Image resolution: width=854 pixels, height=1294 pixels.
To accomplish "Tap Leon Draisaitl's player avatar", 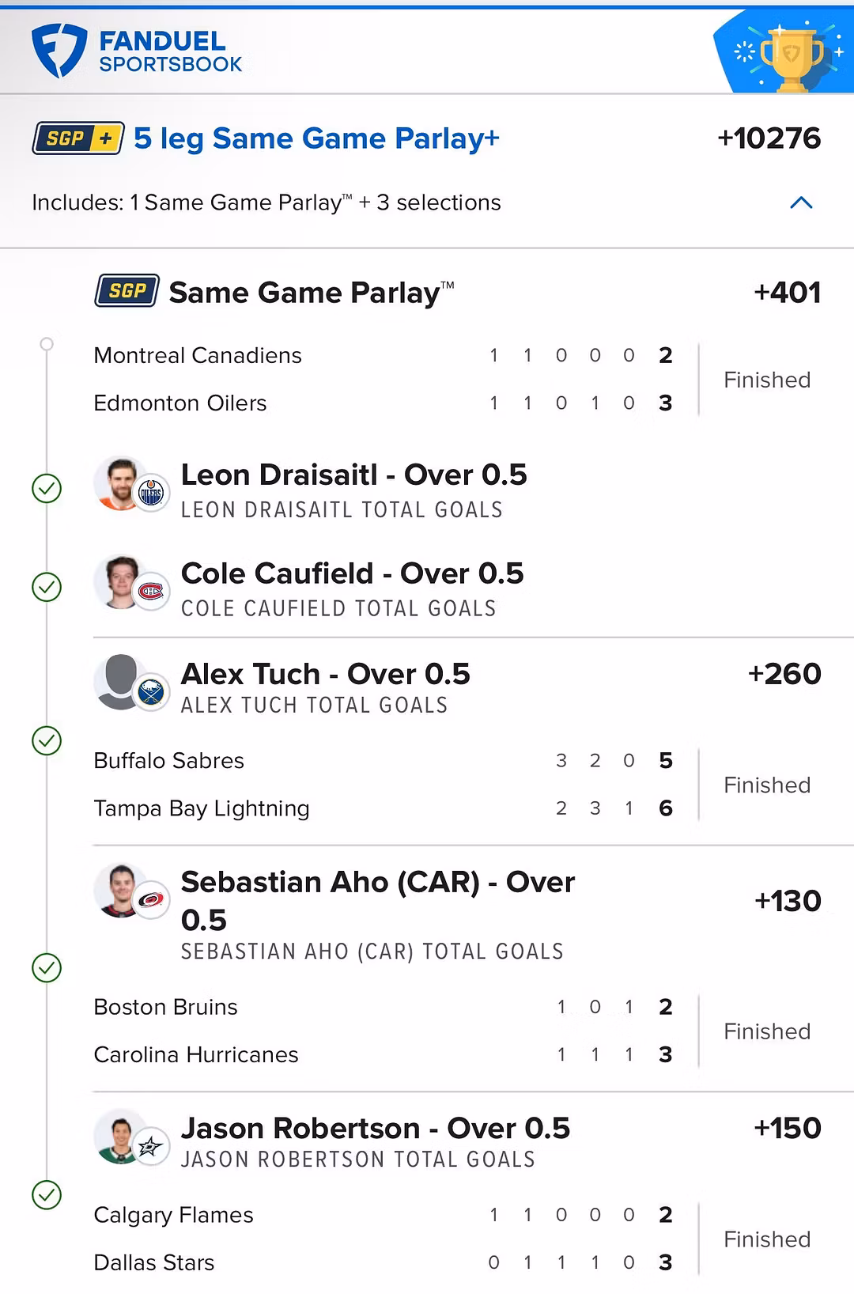I will [120, 483].
